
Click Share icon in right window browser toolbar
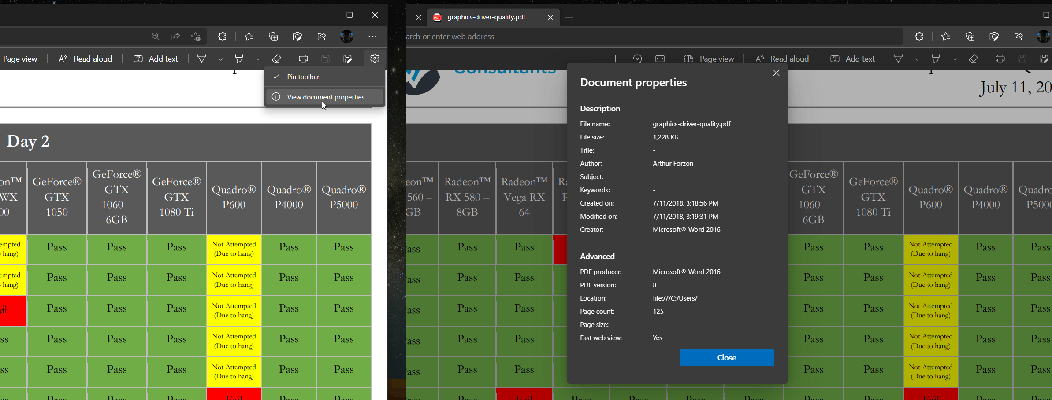pos(1019,37)
